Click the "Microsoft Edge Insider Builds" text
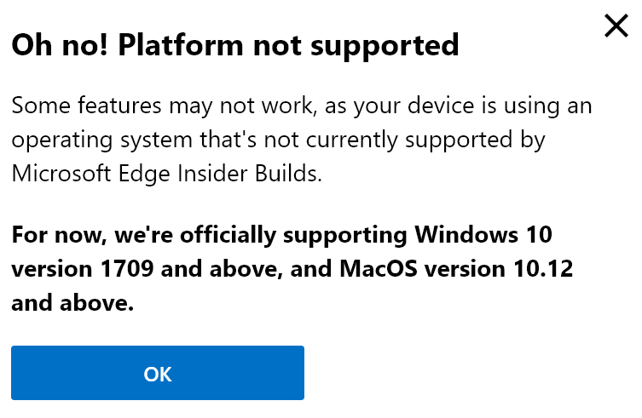The image size is (642, 418). click(x=167, y=173)
